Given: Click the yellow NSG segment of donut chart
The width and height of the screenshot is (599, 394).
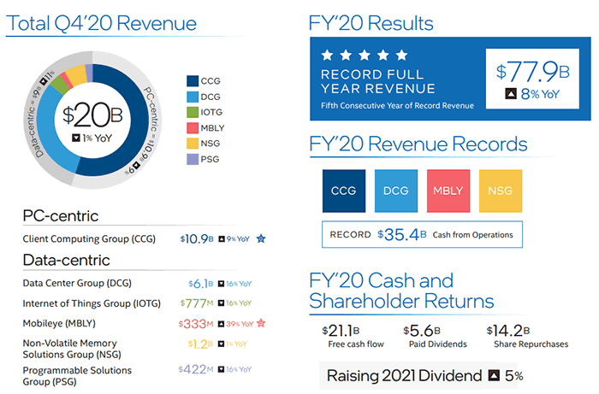Looking at the screenshot, I should (77, 75).
